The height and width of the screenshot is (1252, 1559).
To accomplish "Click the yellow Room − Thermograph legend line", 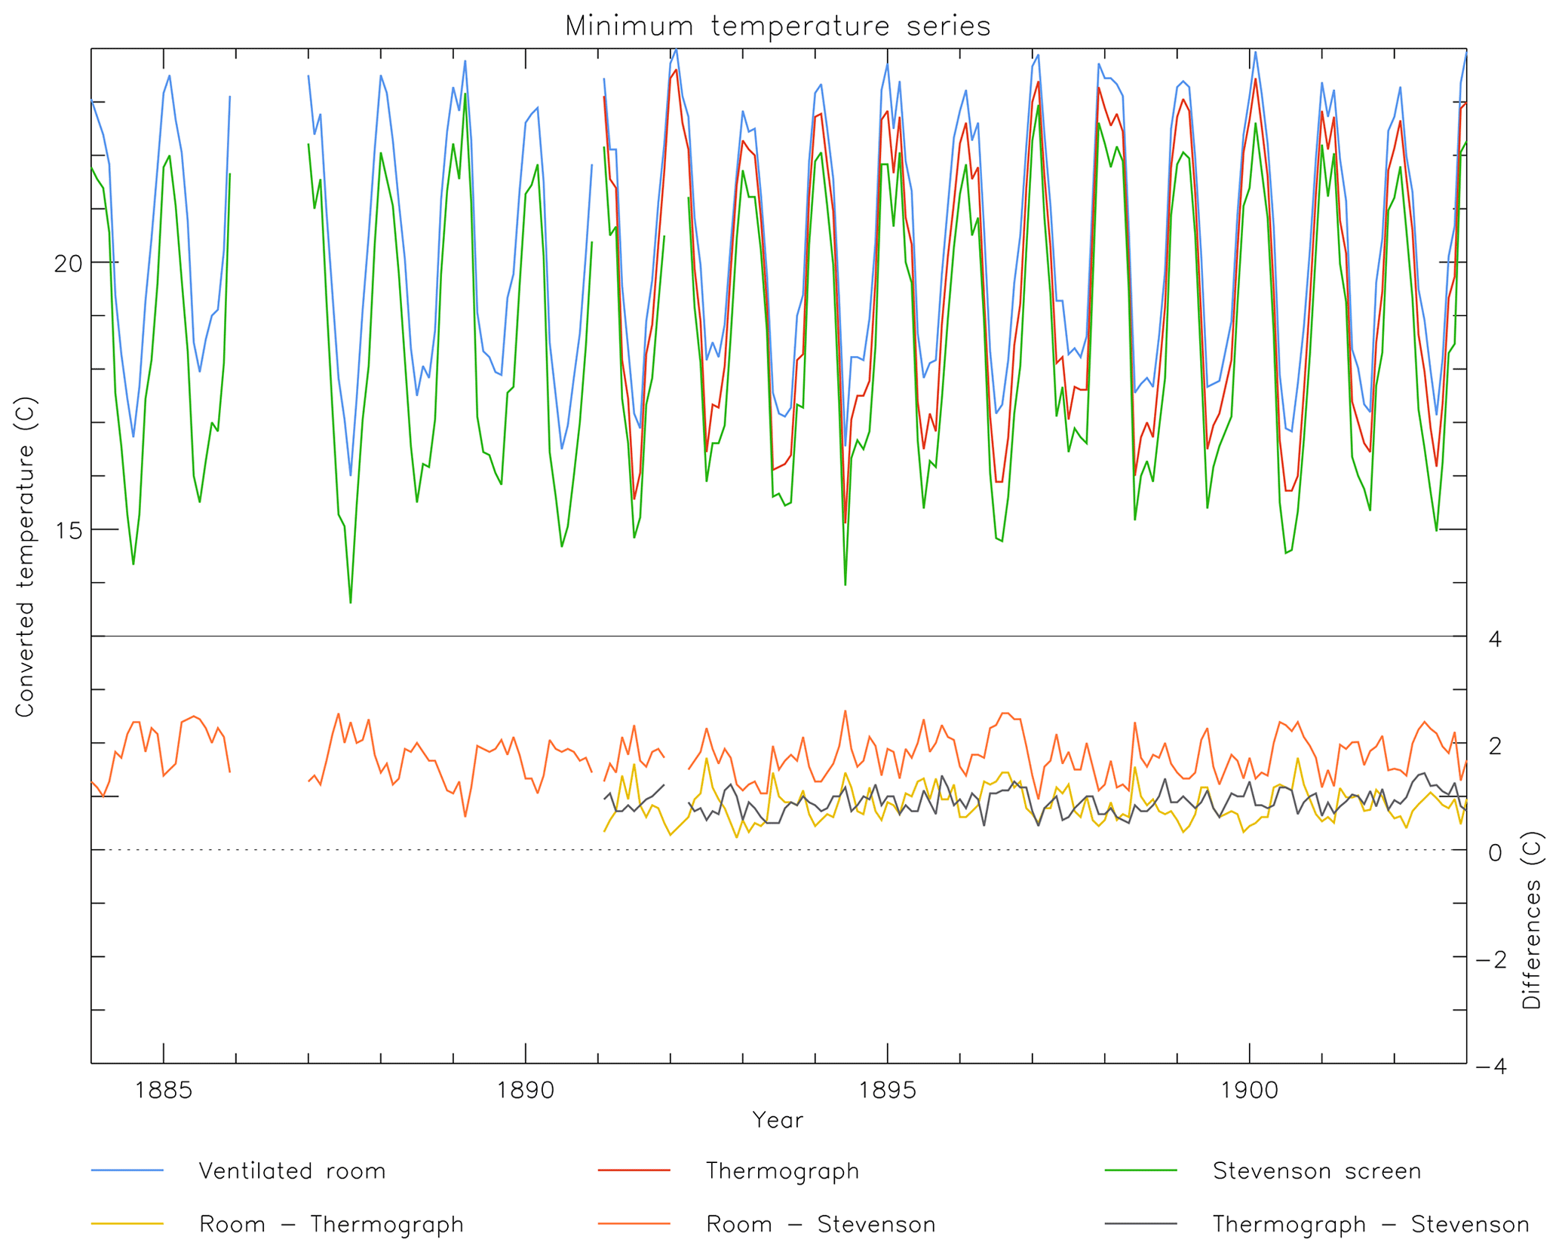I will [x=127, y=1223].
